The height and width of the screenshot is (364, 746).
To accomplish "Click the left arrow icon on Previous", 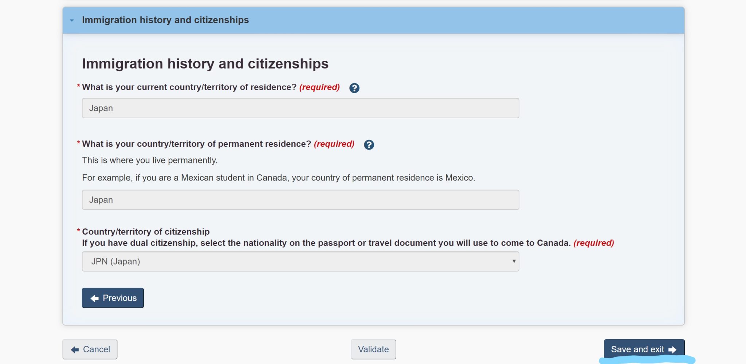I will tap(95, 298).
